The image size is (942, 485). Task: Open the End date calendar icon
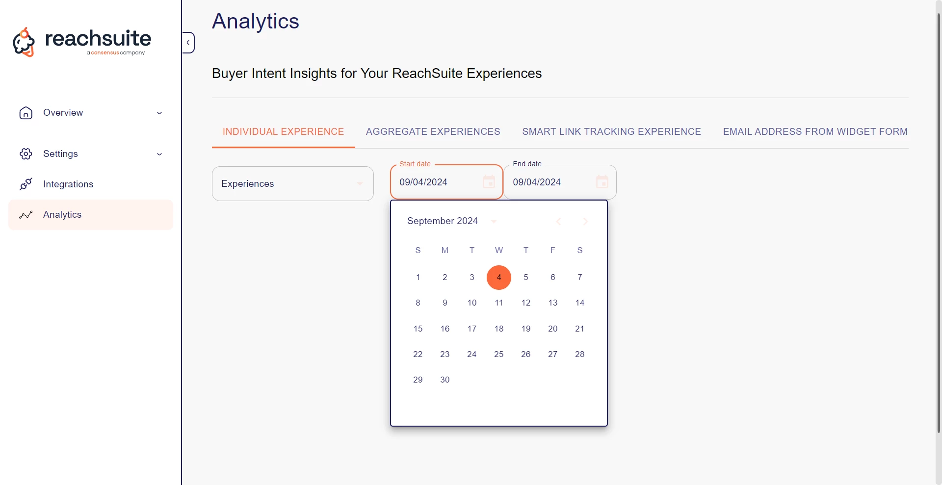[x=602, y=182]
